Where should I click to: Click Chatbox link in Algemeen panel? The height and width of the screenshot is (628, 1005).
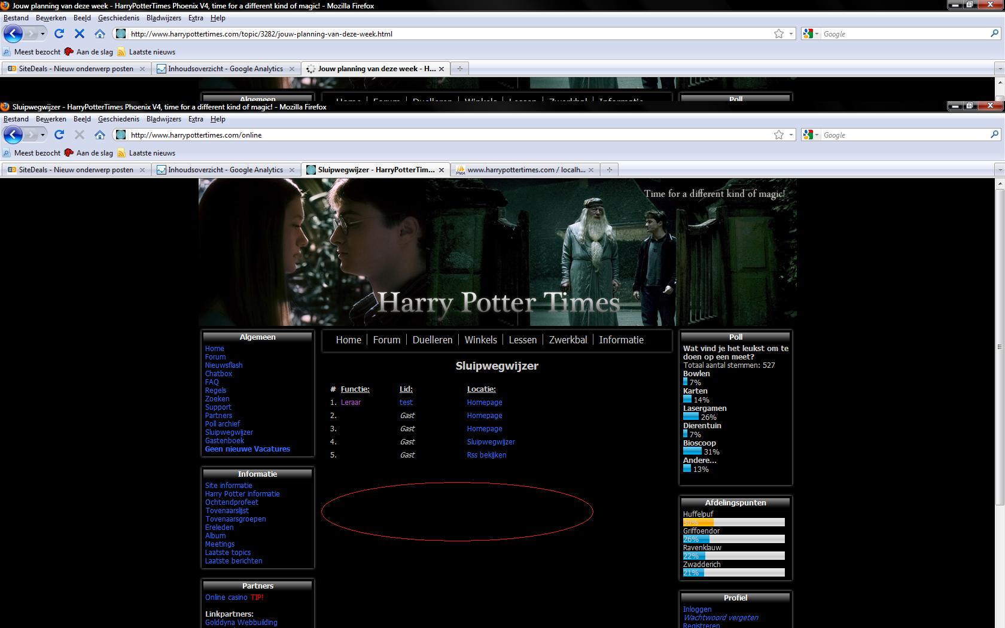[x=218, y=374]
